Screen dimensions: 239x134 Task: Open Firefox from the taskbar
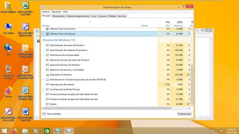pyautogui.click(x=14, y=131)
